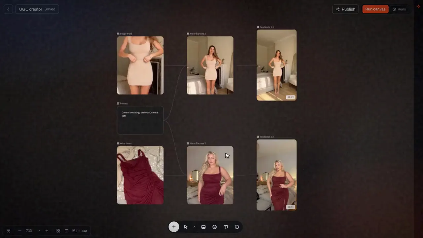Click the 'Saved' status text
The image size is (423, 238).
click(x=50, y=9)
